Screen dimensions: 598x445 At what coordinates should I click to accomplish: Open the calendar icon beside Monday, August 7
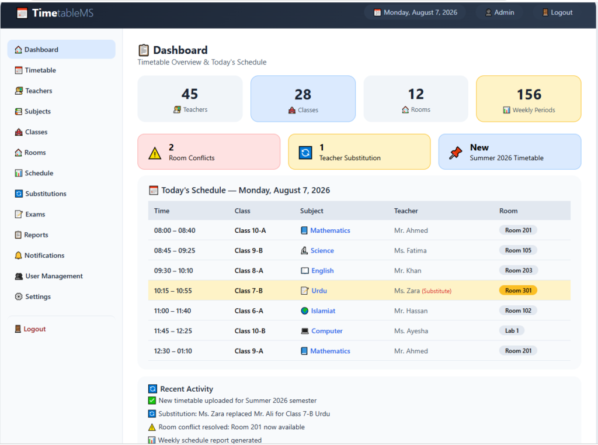(x=377, y=13)
